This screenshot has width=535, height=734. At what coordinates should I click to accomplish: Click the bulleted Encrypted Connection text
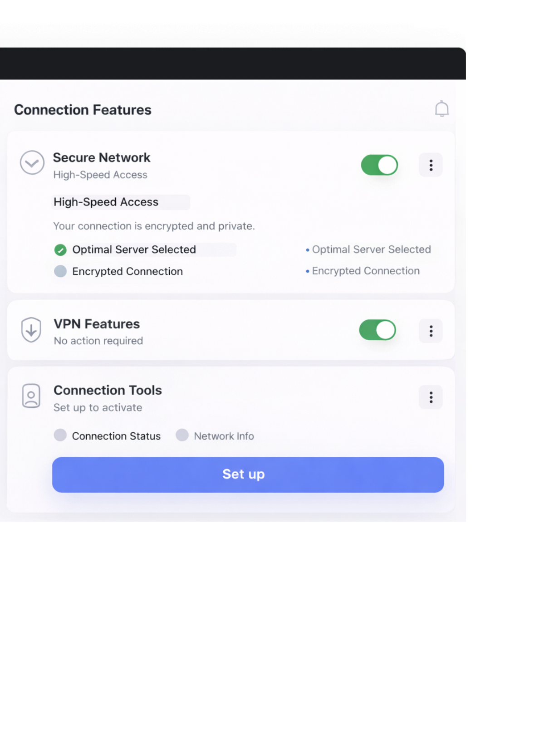click(x=365, y=271)
